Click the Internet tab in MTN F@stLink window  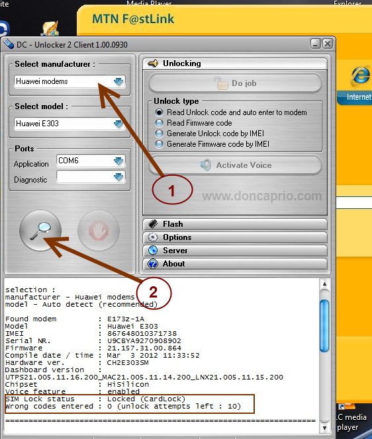(x=355, y=97)
